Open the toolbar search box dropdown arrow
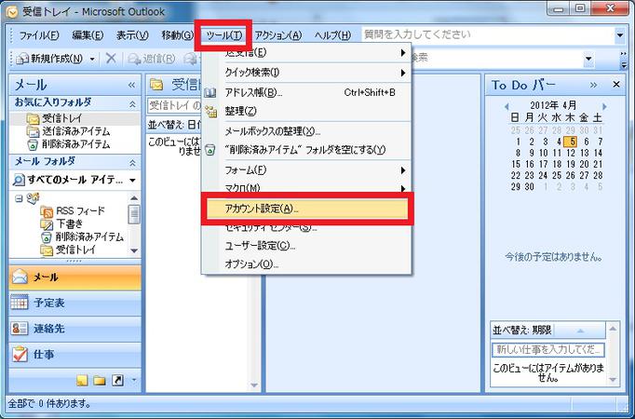Viewport: 635px width, 419px height. 588,59
